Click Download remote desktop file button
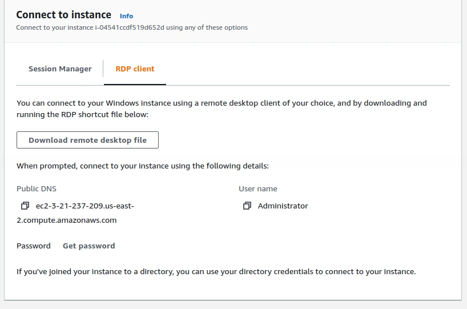The image size is (467, 309). coord(87,140)
